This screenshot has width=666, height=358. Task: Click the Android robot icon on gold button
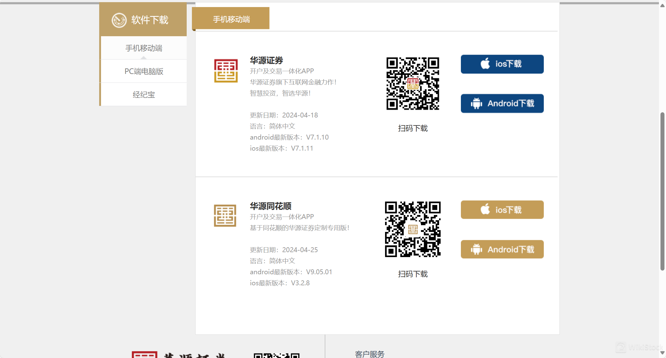tap(476, 249)
